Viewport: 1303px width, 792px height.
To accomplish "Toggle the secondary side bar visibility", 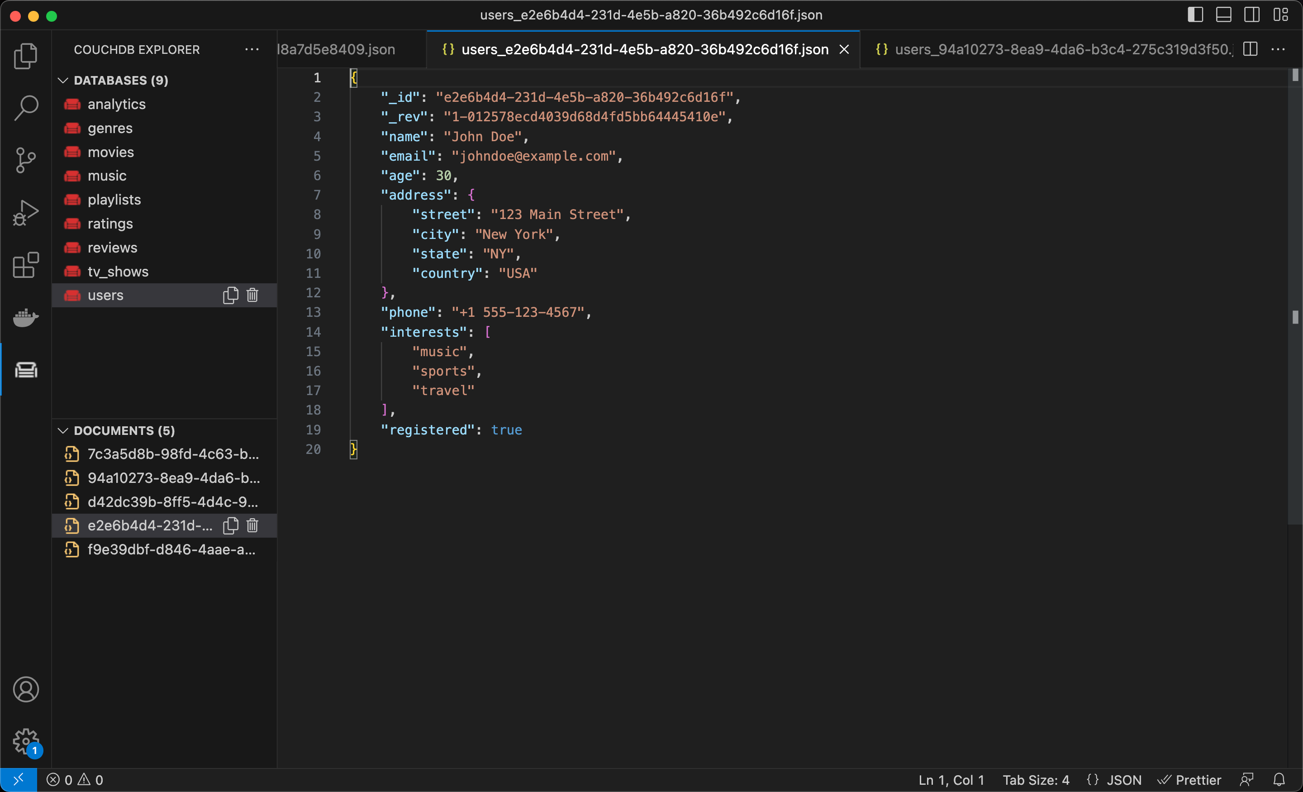I will tap(1251, 15).
